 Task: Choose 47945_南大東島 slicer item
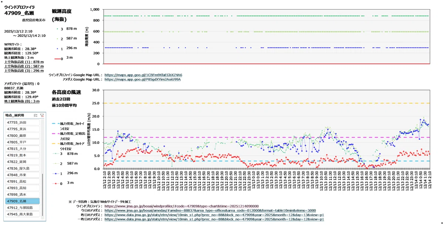tap(23, 214)
